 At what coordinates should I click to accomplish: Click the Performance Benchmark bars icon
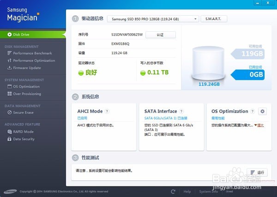9,53
